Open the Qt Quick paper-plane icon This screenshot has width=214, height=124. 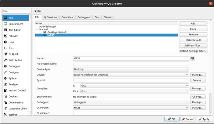pyautogui.click(x=5, y=54)
